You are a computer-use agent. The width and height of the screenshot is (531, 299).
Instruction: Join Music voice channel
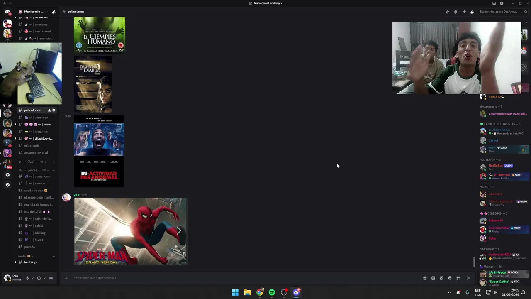click(37, 240)
